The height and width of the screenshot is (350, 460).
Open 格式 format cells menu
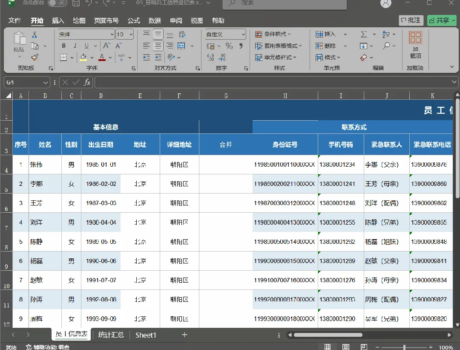(328, 57)
